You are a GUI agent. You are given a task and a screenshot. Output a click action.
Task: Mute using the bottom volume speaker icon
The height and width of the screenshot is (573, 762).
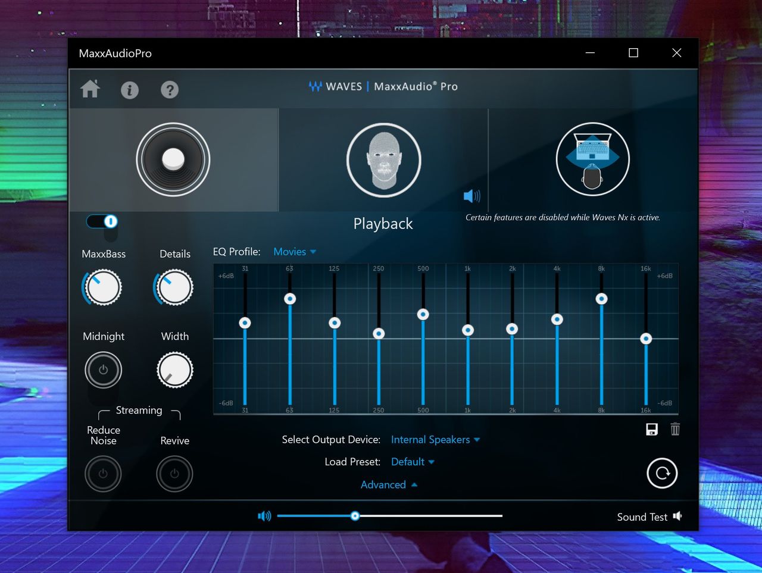[264, 516]
